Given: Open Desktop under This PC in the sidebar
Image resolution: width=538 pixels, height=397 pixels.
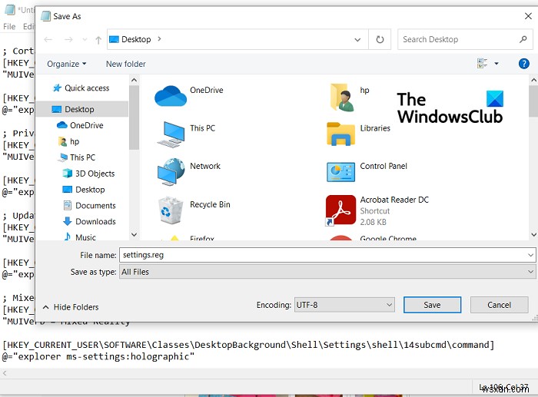Looking at the screenshot, I should tap(84, 190).
